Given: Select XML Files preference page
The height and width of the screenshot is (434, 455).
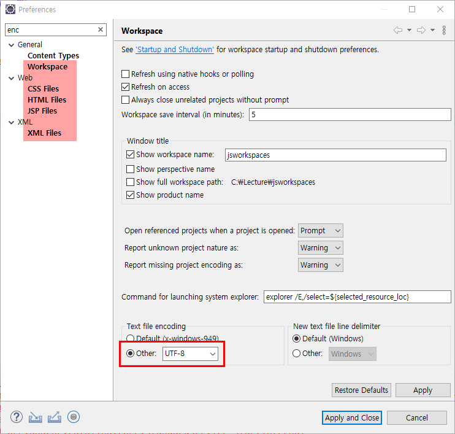Looking at the screenshot, I should pos(44,133).
